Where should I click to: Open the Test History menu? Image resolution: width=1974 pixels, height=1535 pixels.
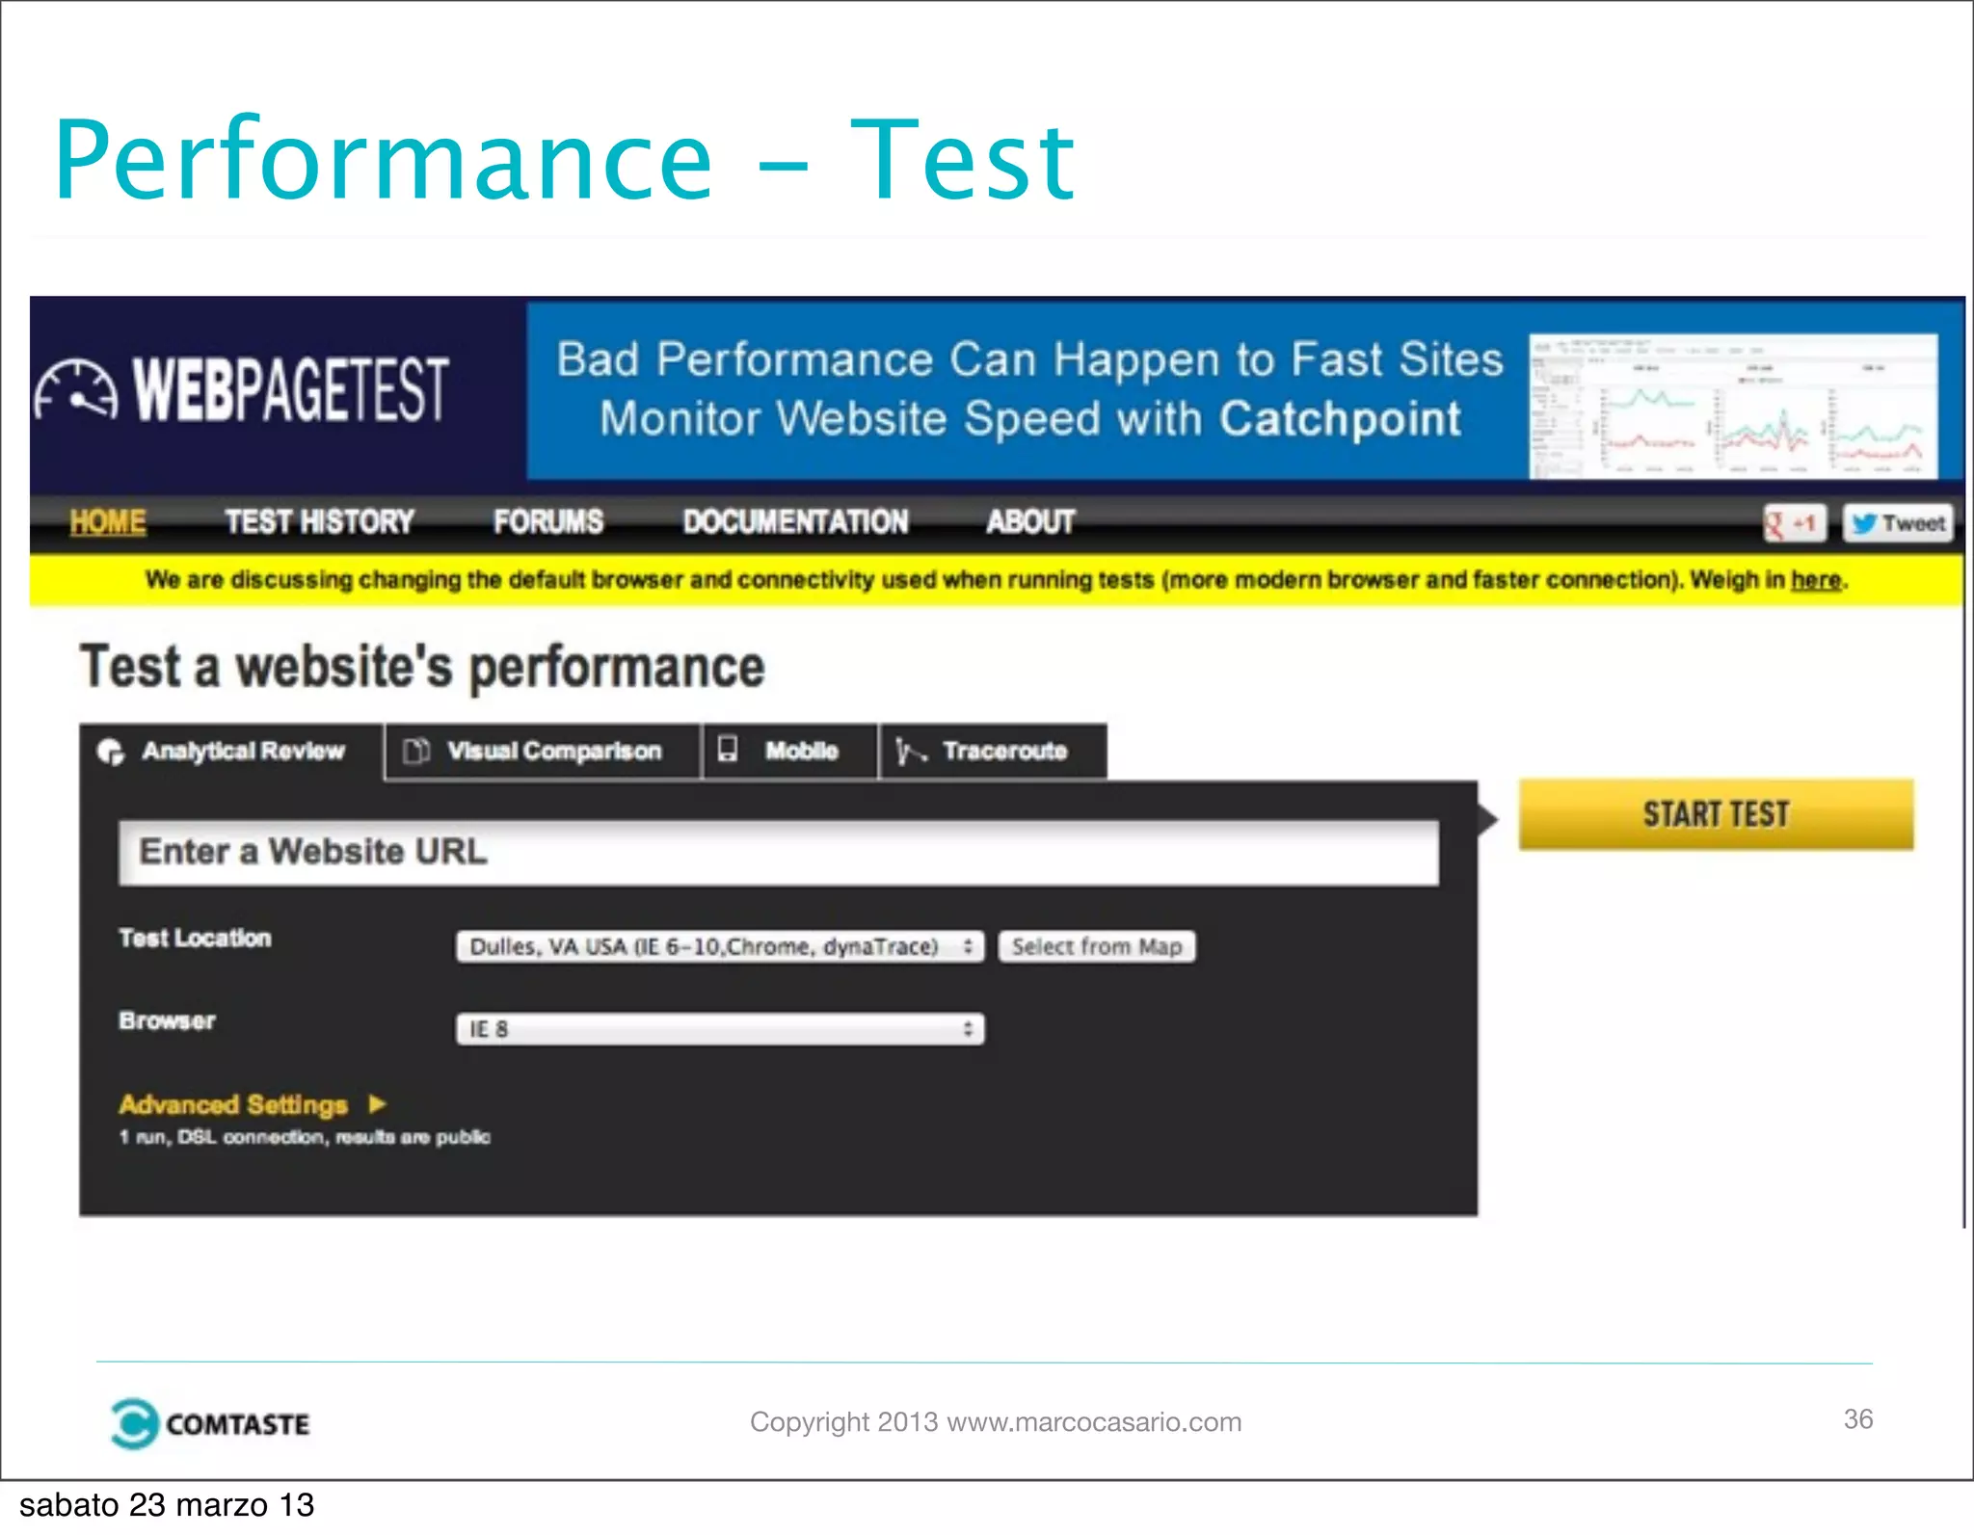click(319, 522)
